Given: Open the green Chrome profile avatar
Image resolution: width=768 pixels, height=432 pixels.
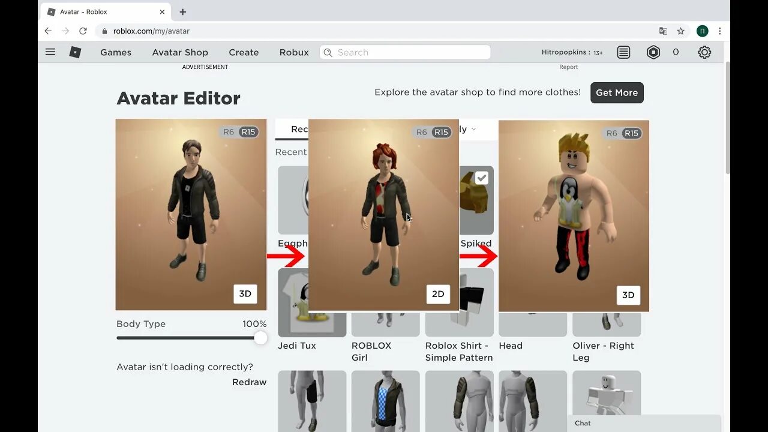Looking at the screenshot, I should click(702, 31).
